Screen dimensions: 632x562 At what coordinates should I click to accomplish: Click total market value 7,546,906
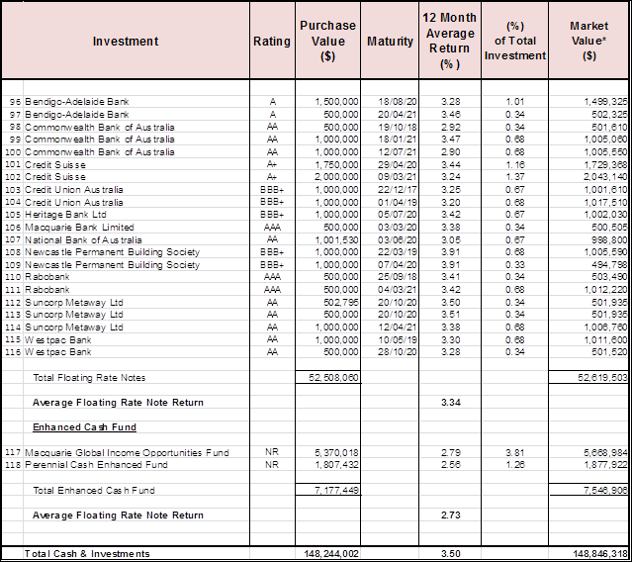point(605,491)
